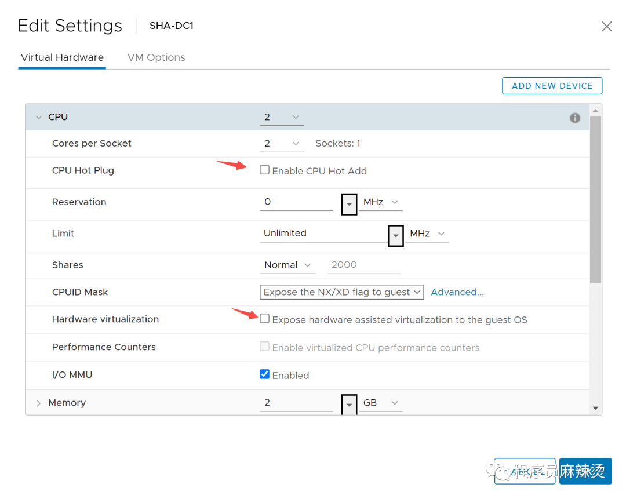Collapse the CPU section chevron
The height and width of the screenshot is (499, 626).
point(39,117)
